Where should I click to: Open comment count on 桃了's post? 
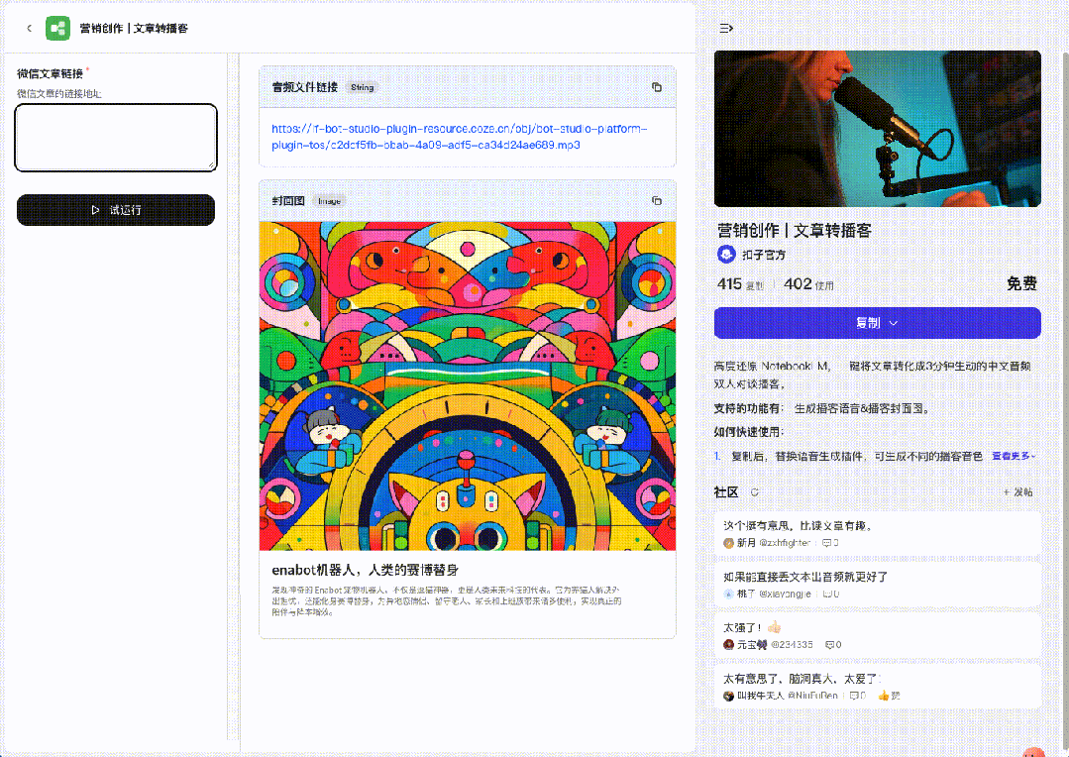831,594
